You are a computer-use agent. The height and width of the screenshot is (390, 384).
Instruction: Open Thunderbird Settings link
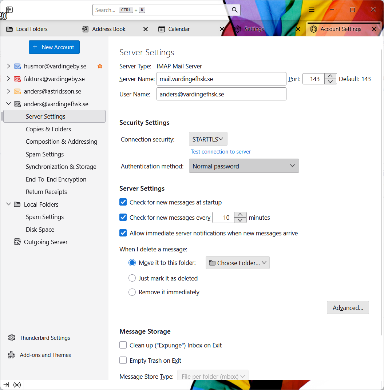click(45, 338)
